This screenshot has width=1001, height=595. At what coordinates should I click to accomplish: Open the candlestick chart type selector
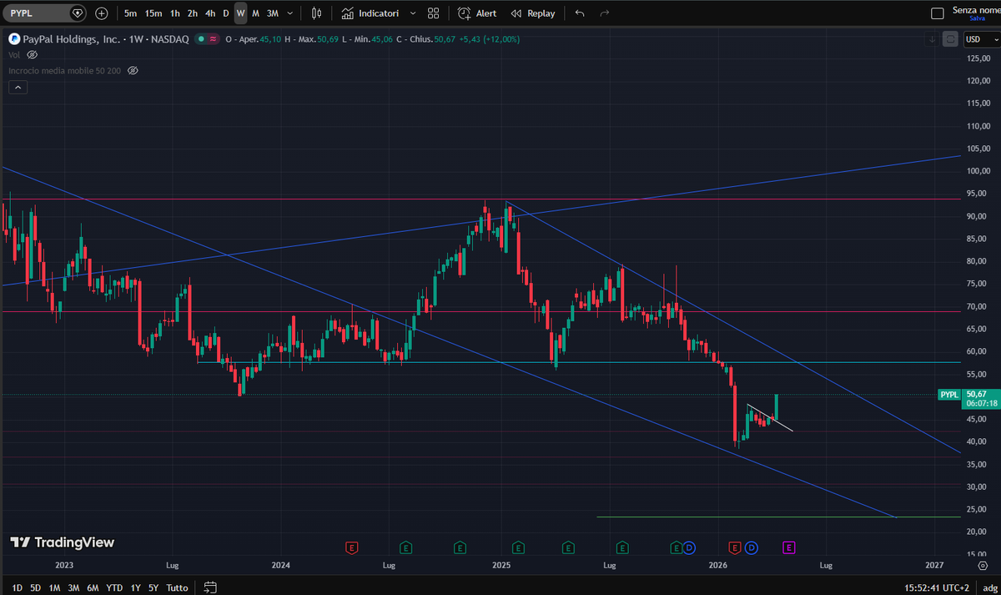click(316, 13)
